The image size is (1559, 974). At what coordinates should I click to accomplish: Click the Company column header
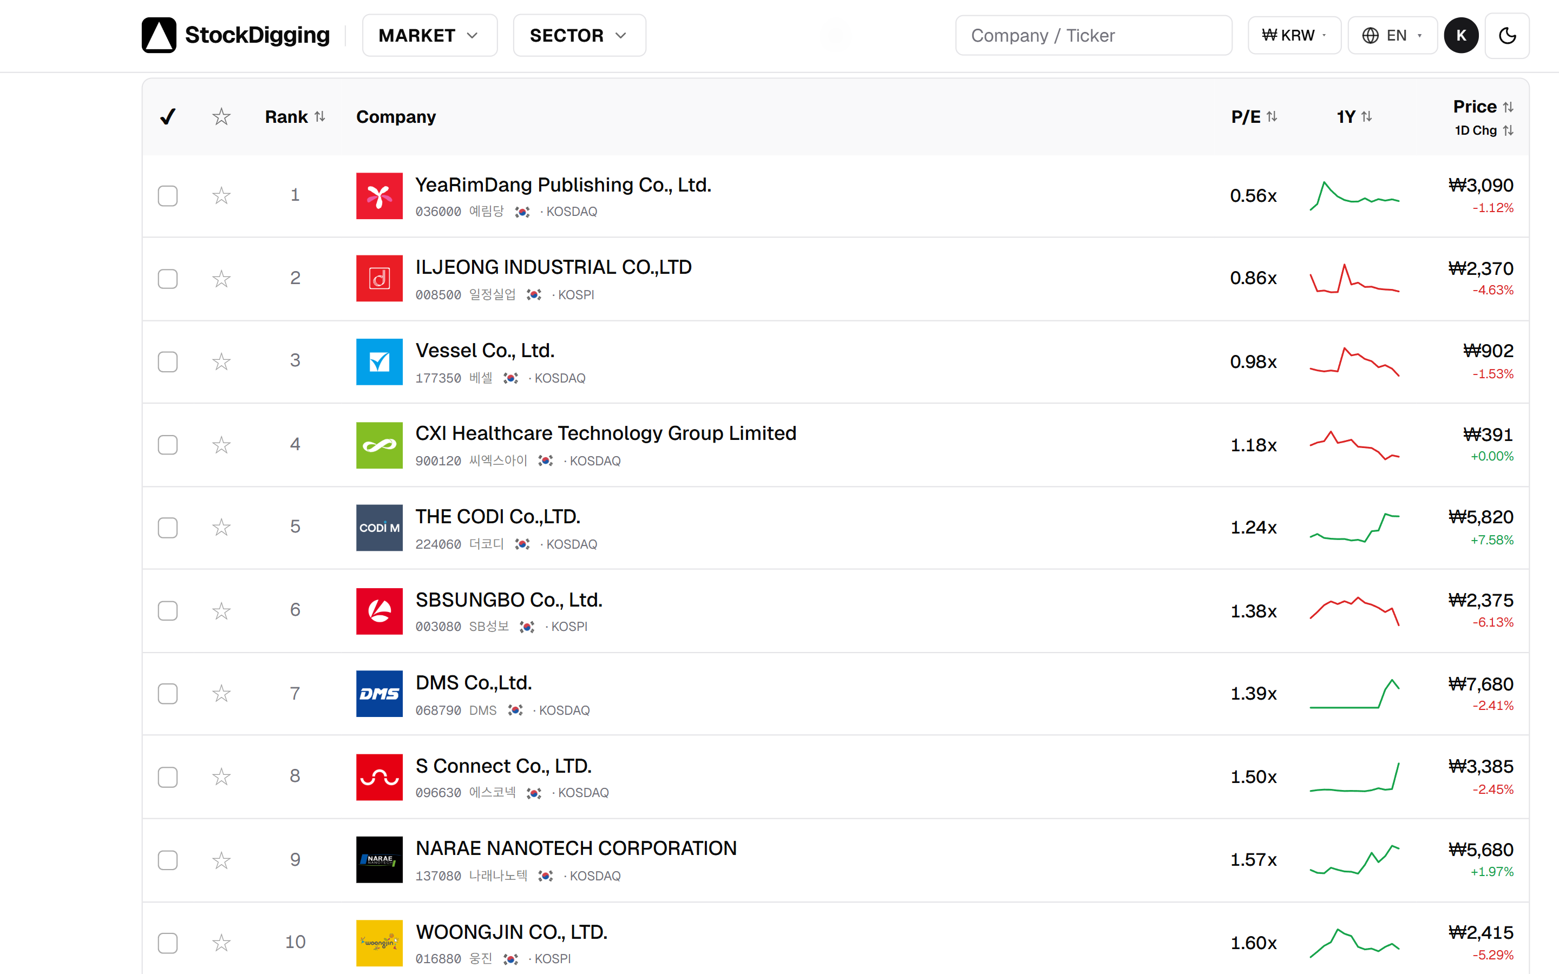pos(396,116)
